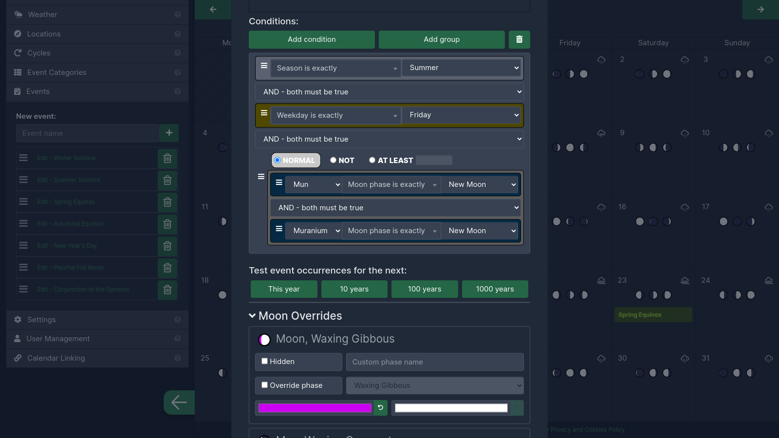The width and height of the screenshot is (779, 438).
Task: Reset the magenta moon color
Action: click(380, 408)
